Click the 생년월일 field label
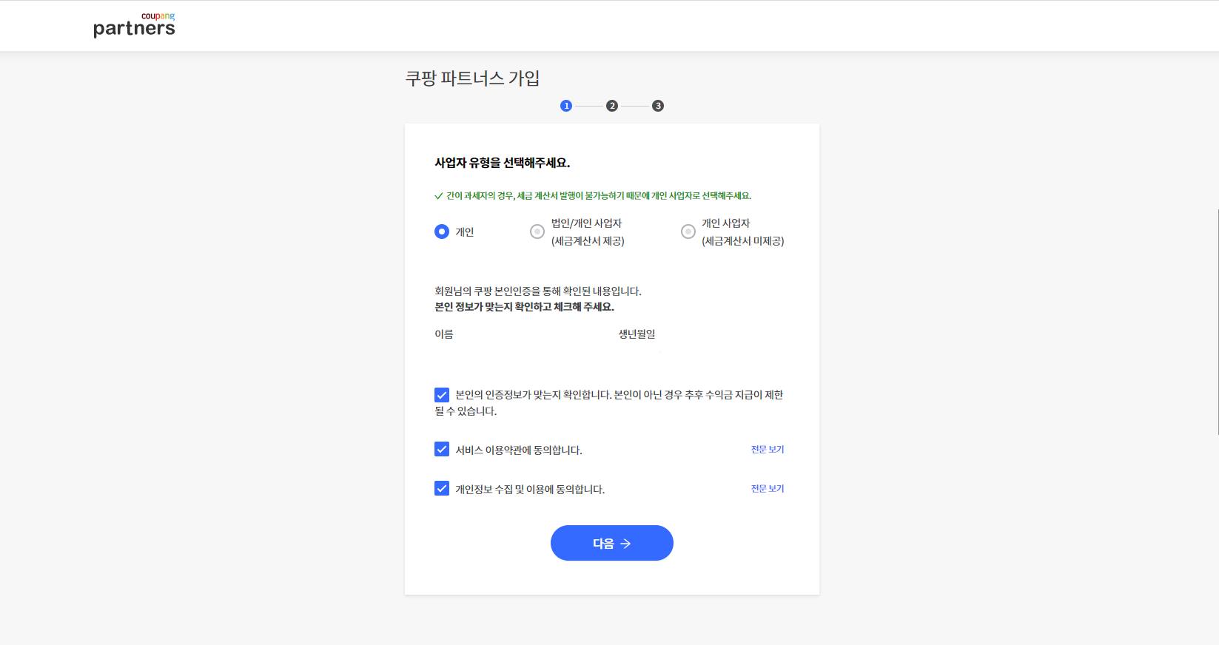Screen dimensions: 1219x645 pos(637,334)
